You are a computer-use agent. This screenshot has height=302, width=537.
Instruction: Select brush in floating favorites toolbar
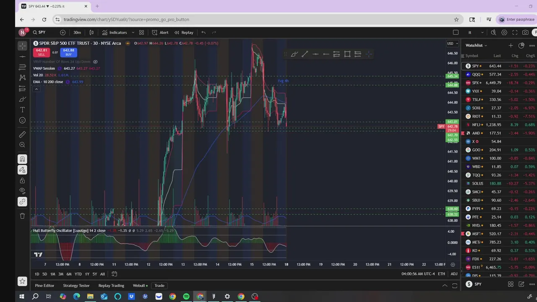click(294, 54)
